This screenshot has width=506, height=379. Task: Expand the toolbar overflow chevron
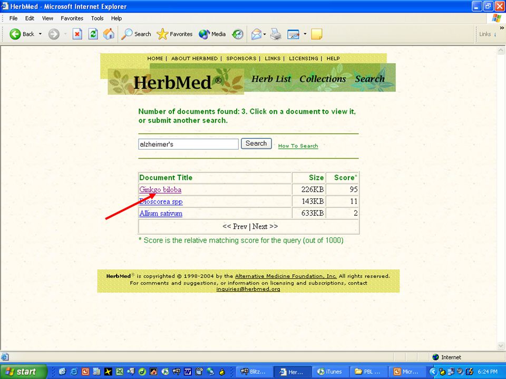pos(502,28)
